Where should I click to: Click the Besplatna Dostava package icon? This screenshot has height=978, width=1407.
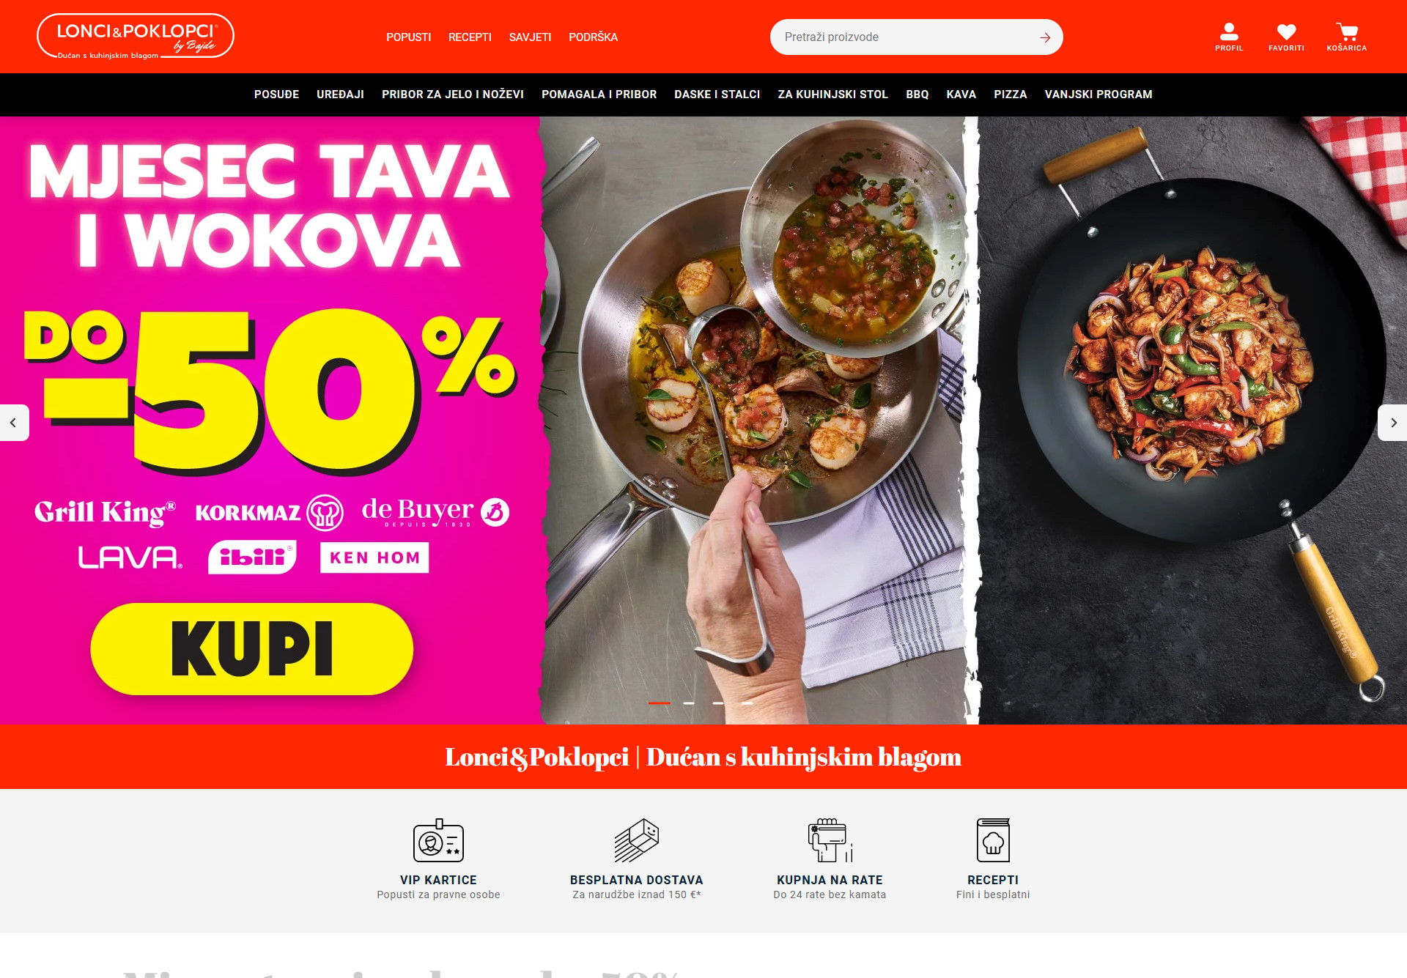(x=636, y=840)
